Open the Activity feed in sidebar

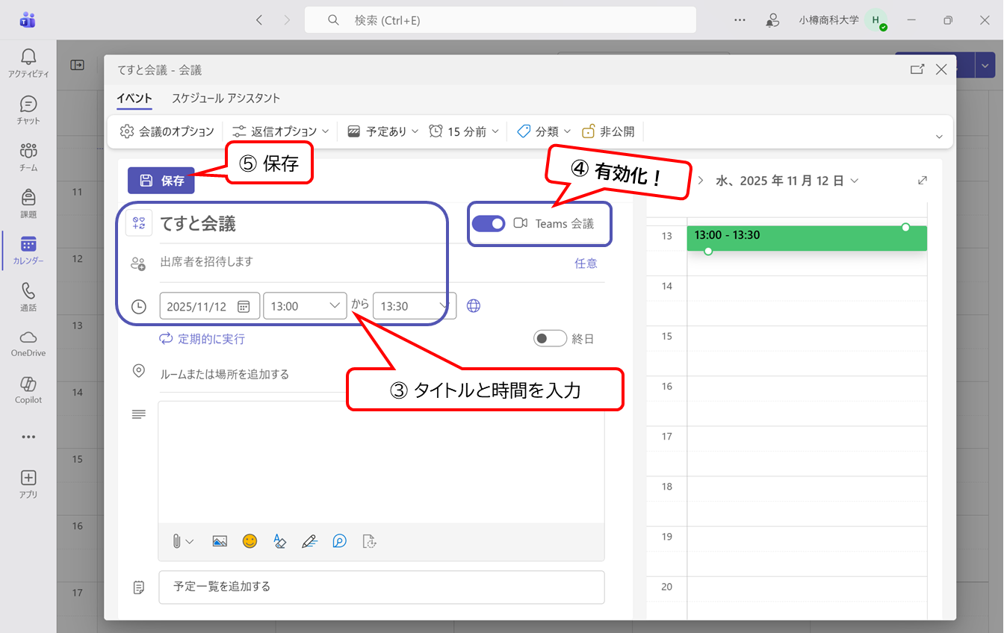[28, 63]
